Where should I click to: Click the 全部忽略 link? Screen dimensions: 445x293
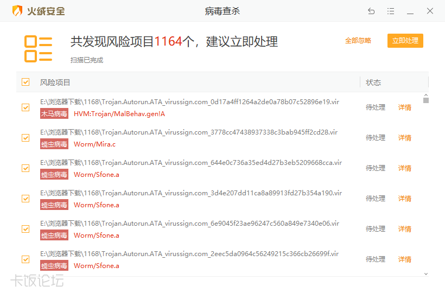click(x=358, y=41)
